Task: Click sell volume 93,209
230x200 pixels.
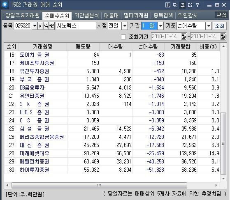Action: [x=91, y=153]
